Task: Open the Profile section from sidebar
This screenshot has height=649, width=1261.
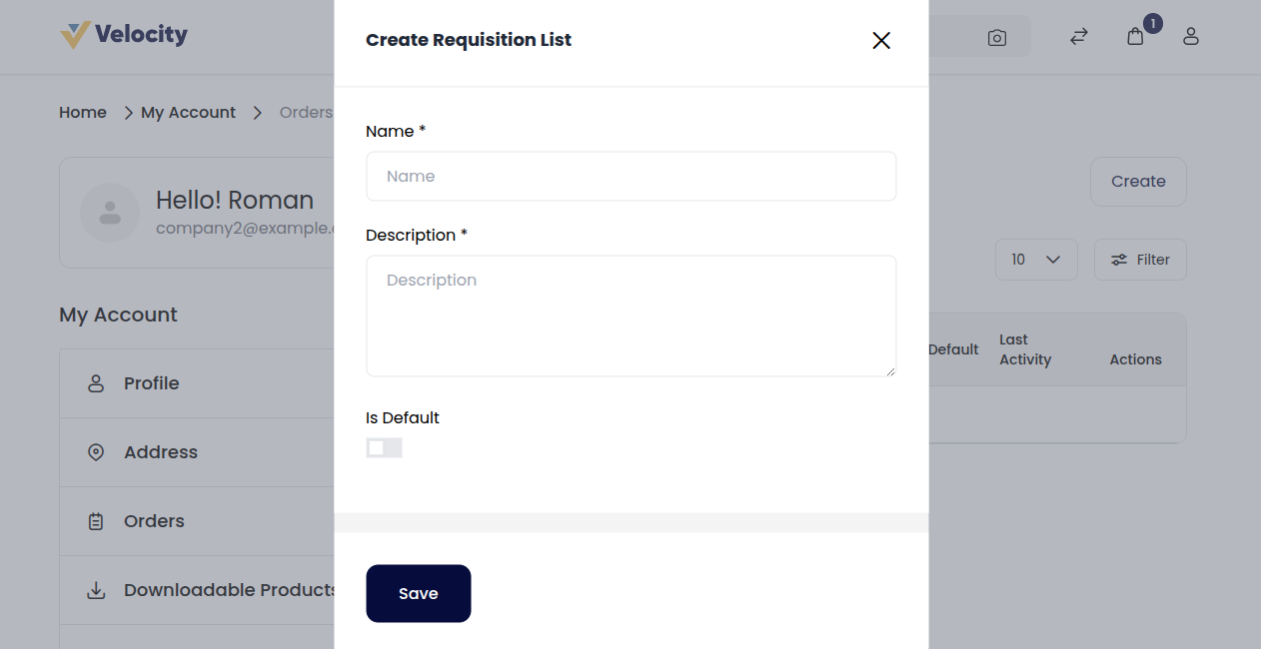Action: pos(151,382)
